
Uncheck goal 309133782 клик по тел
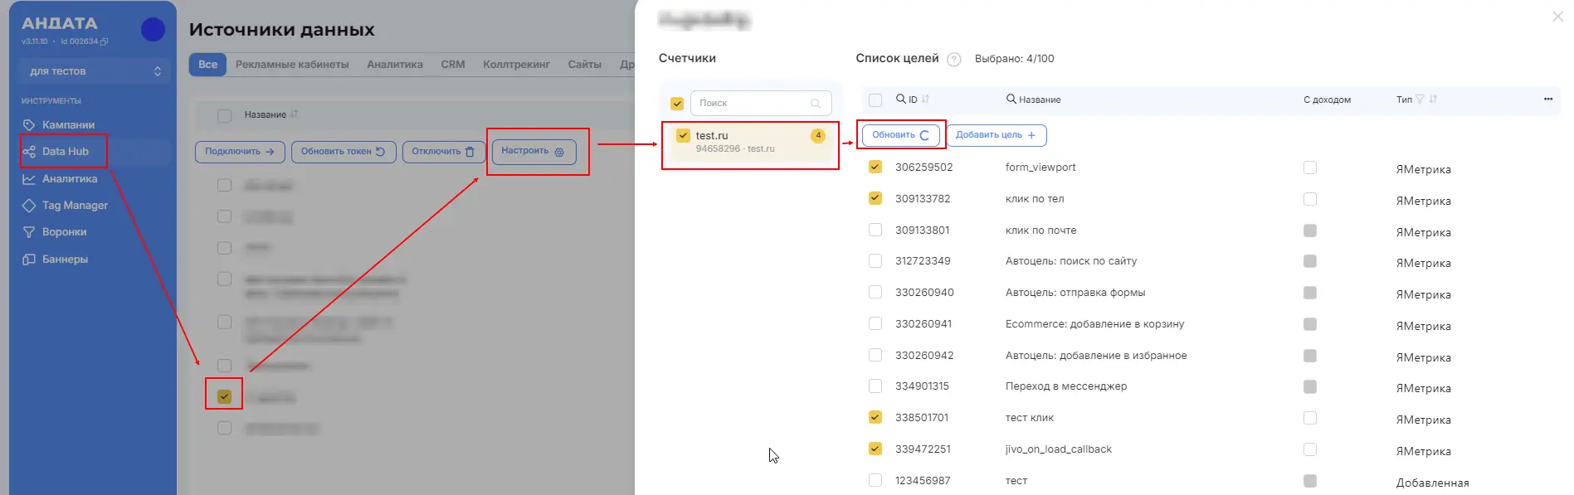pyautogui.click(x=875, y=198)
